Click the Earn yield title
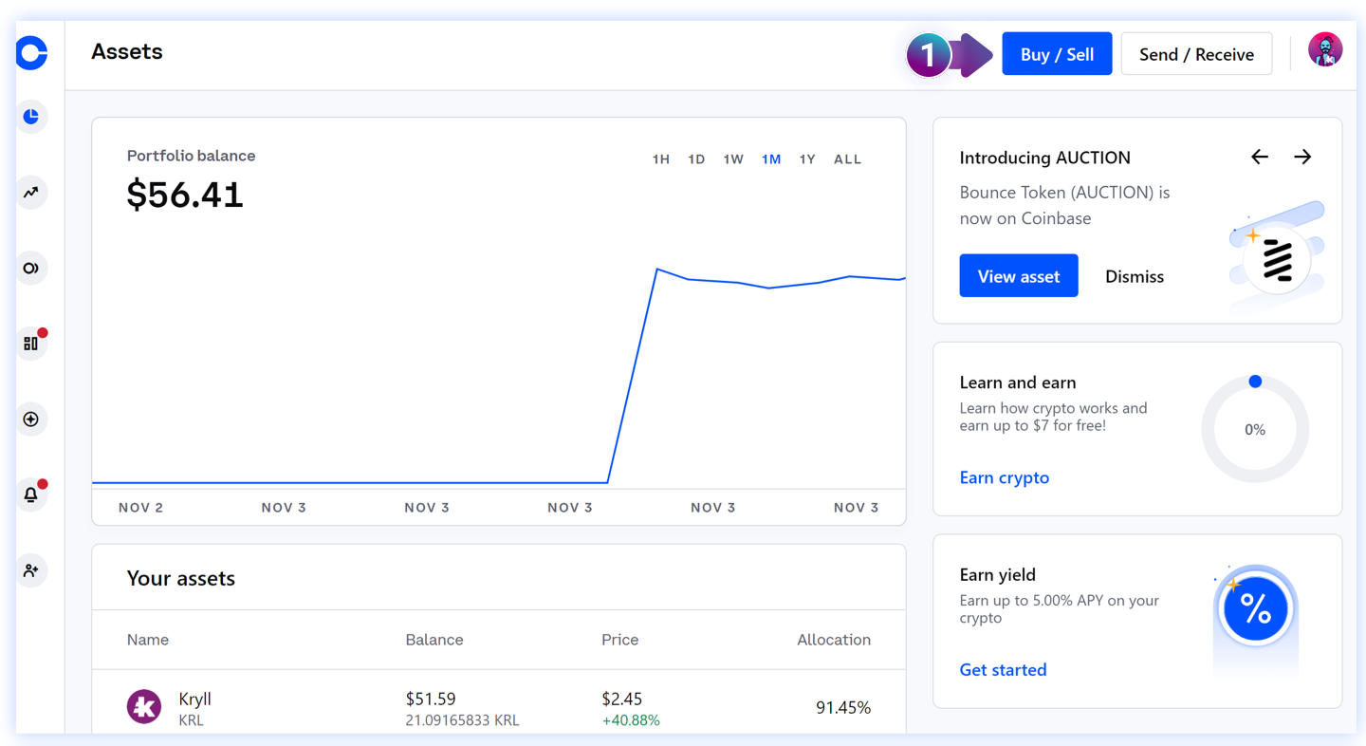The width and height of the screenshot is (1366, 746). tap(998, 574)
